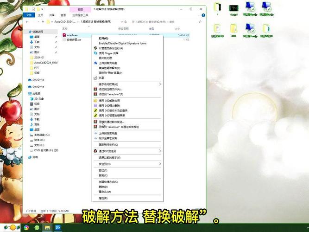The image size is (309, 232).
Task: Expand the 发送到(N) submenu arrow
Action: (160, 164)
